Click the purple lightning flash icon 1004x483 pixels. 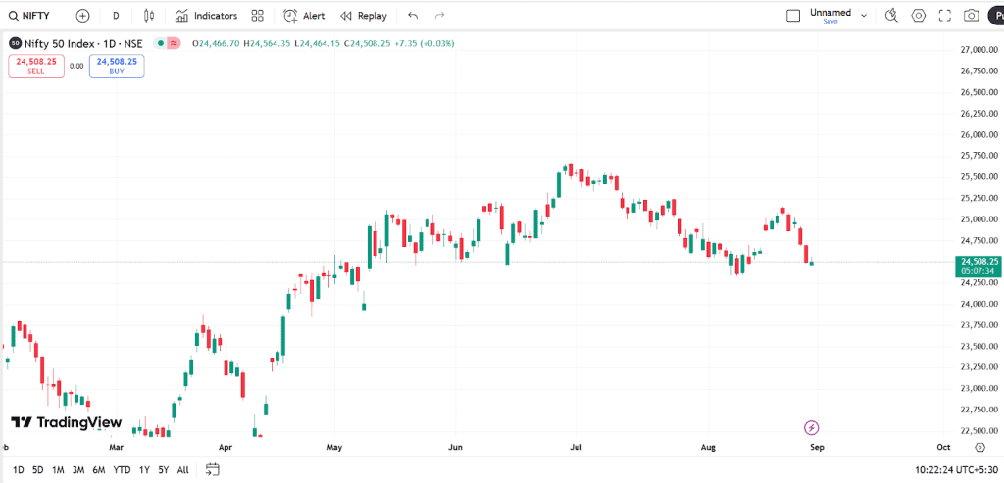[811, 427]
